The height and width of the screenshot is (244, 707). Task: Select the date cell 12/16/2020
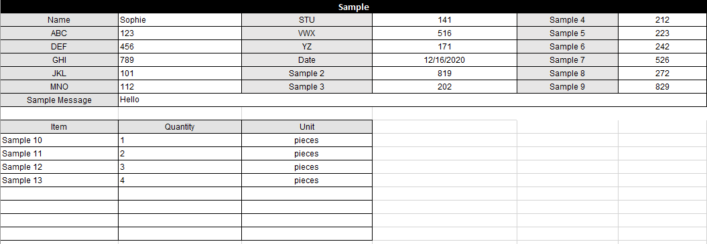tap(444, 60)
